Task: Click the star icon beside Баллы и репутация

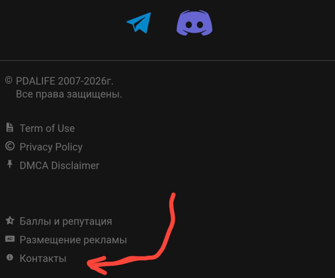Action: tap(10, 220)
